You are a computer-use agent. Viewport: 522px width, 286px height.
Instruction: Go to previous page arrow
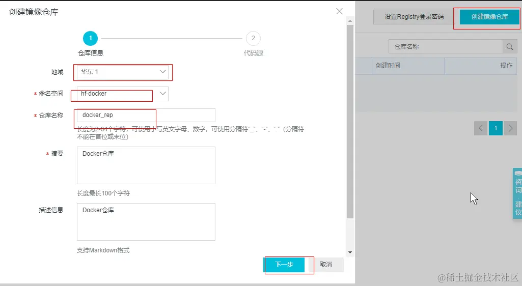481,128
